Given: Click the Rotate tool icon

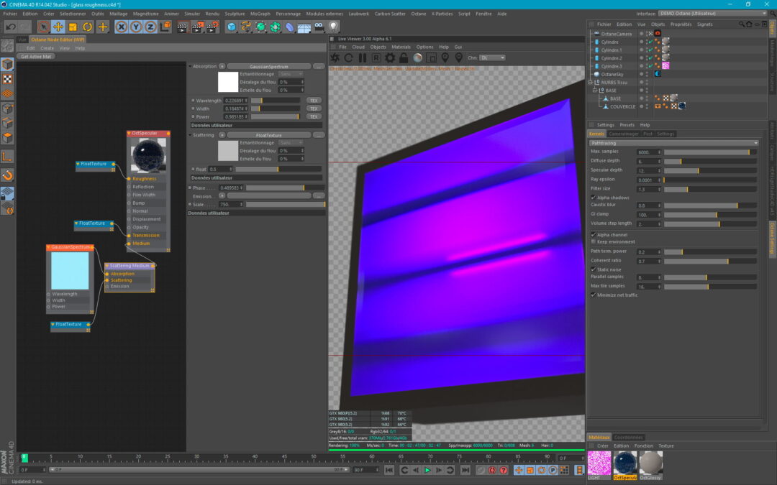Looking at the screenshot, I should click(88, 27).
